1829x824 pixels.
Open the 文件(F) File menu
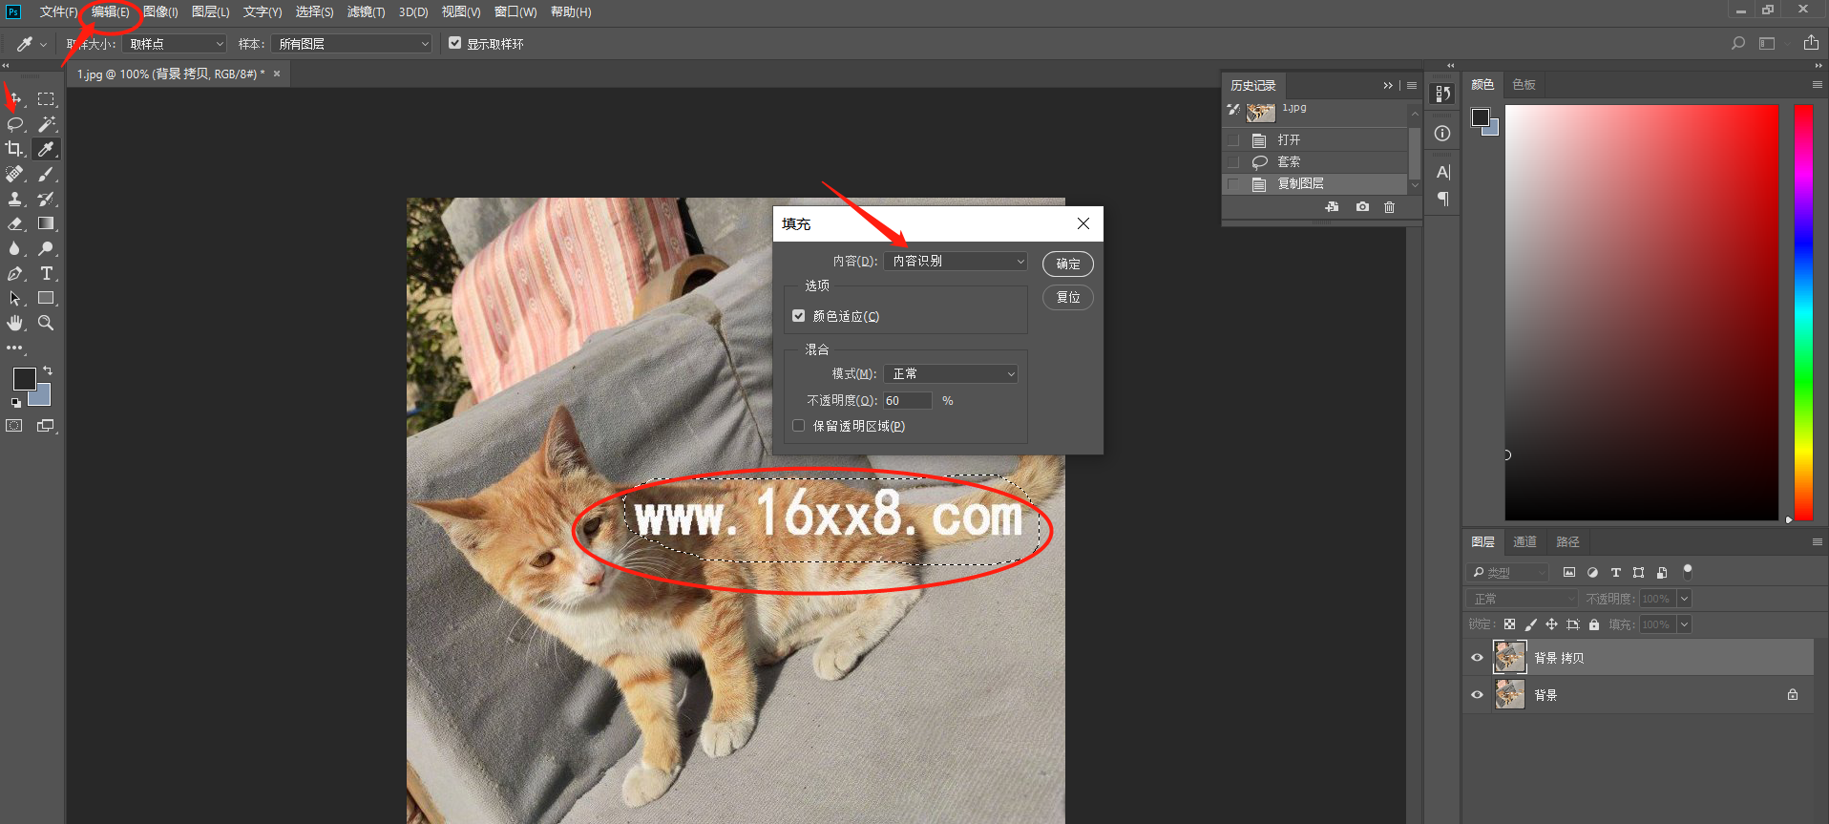click(58, 12)
